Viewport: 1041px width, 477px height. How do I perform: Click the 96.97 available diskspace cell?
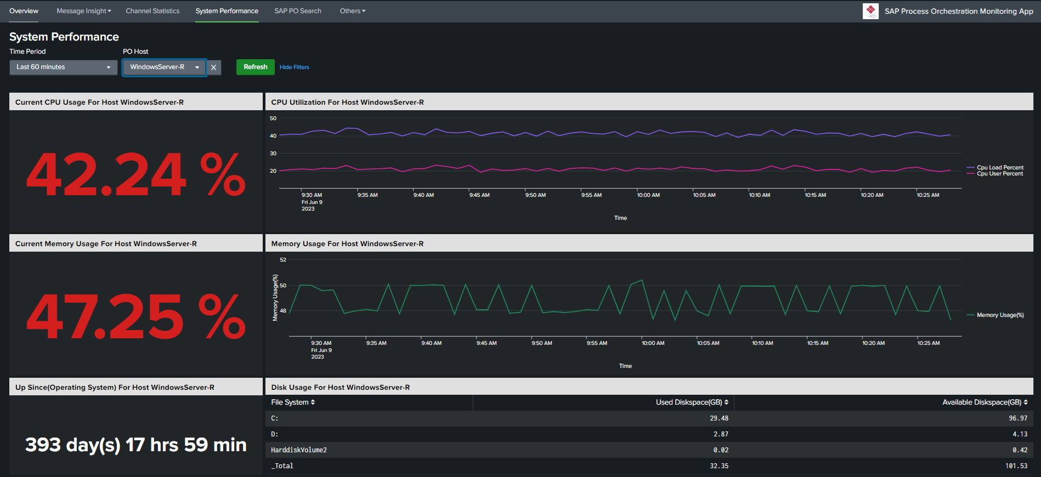pyautogui.click(x=1018, y=418)
